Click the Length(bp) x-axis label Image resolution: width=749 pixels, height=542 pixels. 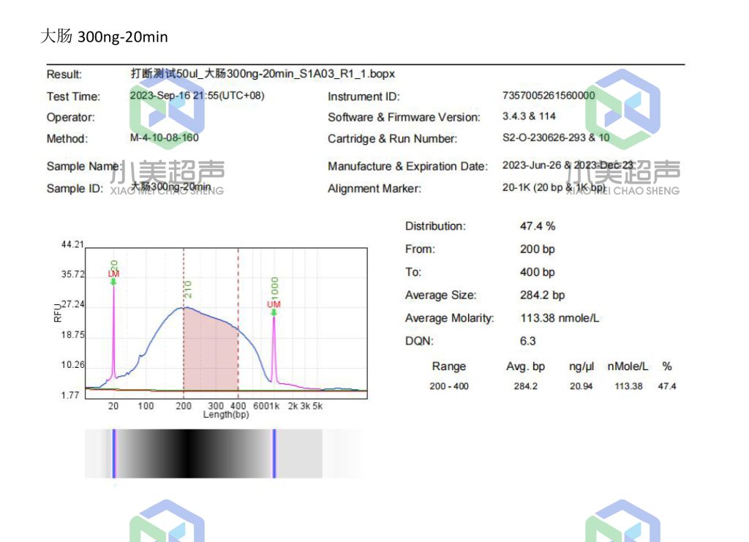[x=225, y=415]
